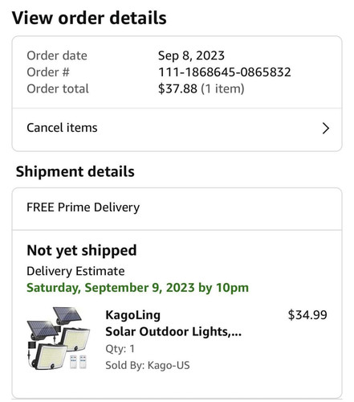The height and width of the screenshot is (402, 354).
Task: Tap the Order date label
Action: point(57,55)
